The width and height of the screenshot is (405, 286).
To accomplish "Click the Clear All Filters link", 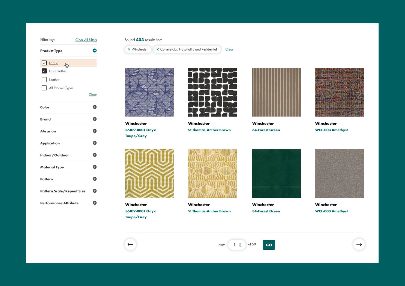I will click(86, 40).
